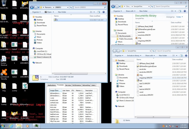Open the Organize menu in the 2088953 window
Viewport: 189px width, 129px height.
(36, 12)
